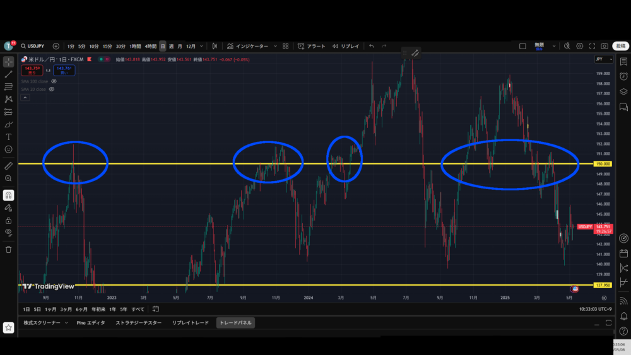Open the emoji icons tool
The image size is (631, 355).
(8, 149)
